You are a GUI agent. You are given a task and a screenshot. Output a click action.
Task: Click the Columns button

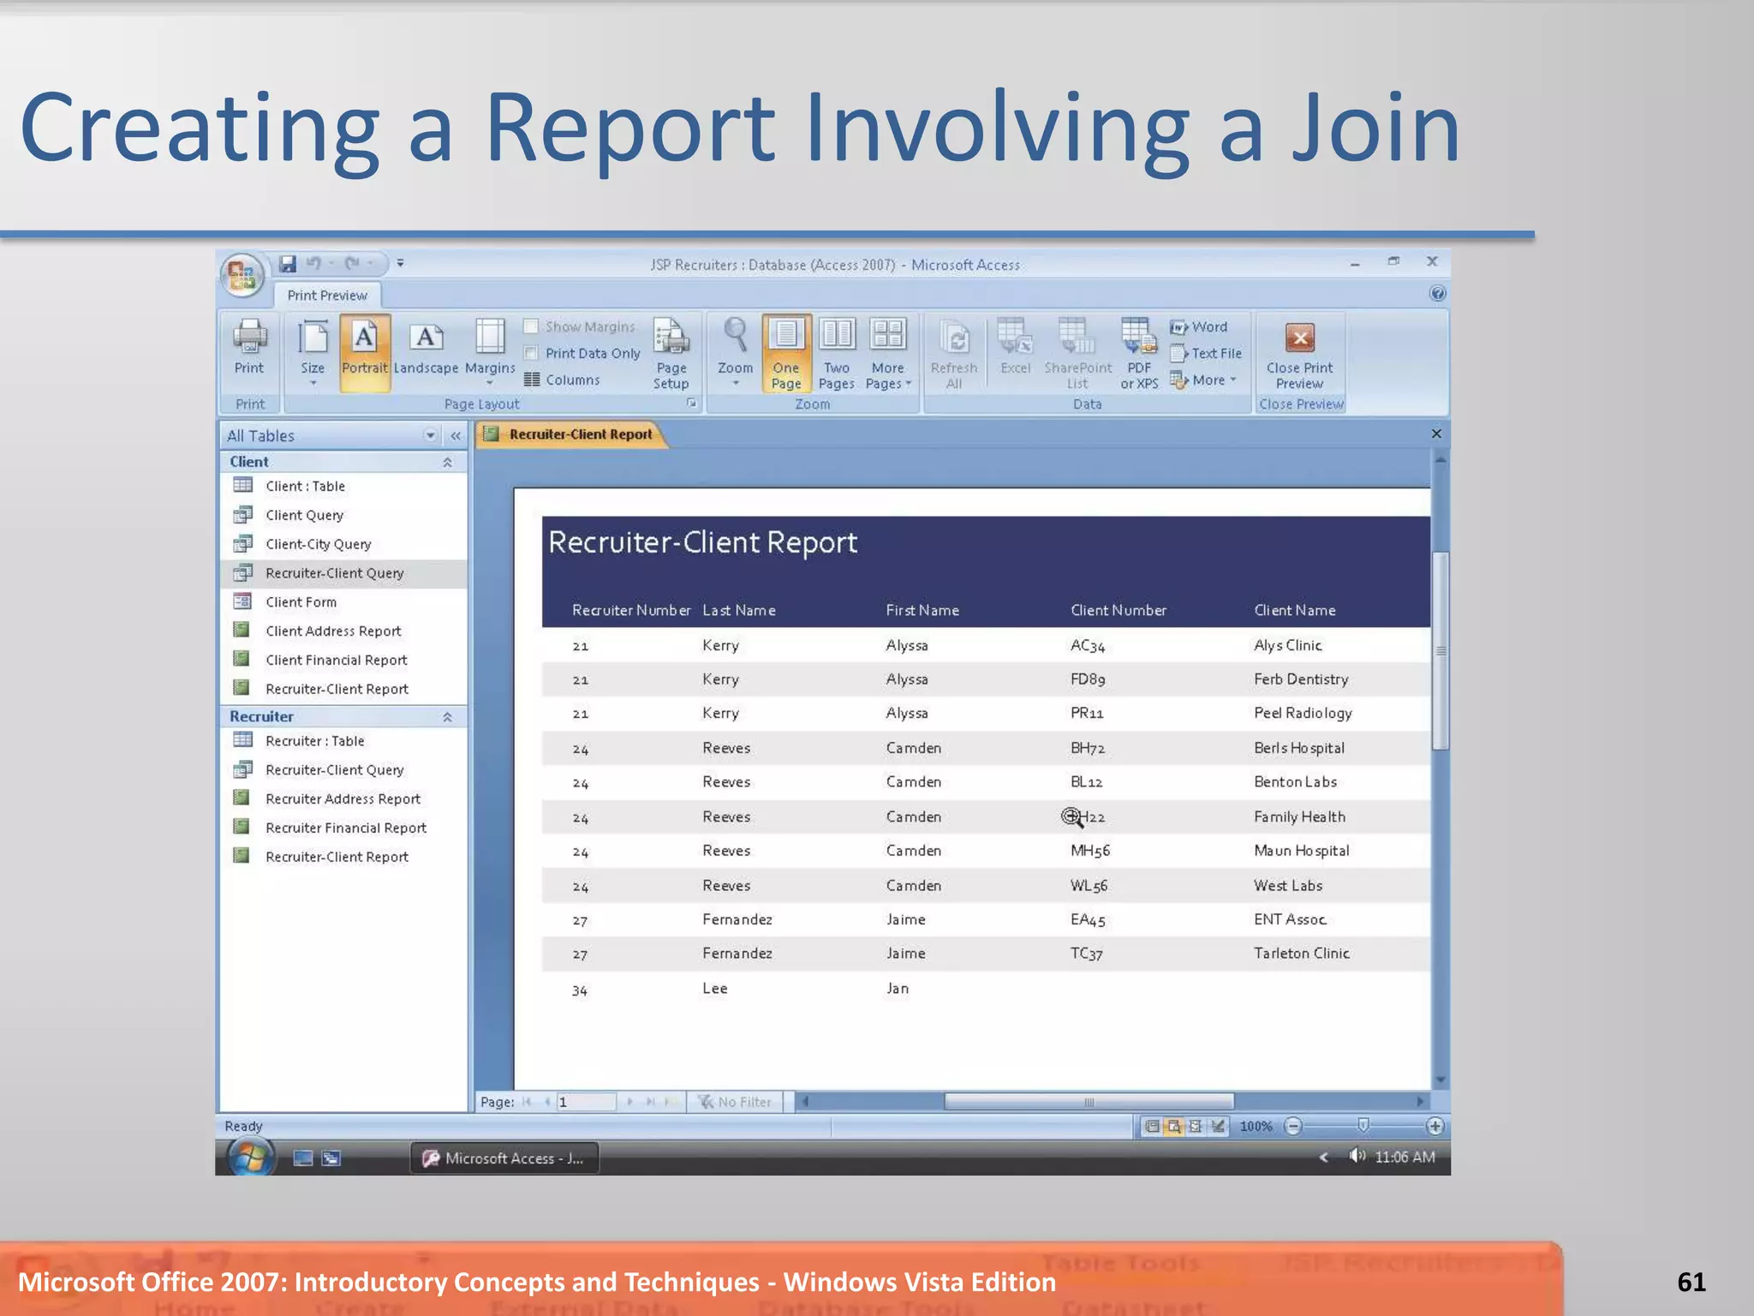(x=562, y=380)
